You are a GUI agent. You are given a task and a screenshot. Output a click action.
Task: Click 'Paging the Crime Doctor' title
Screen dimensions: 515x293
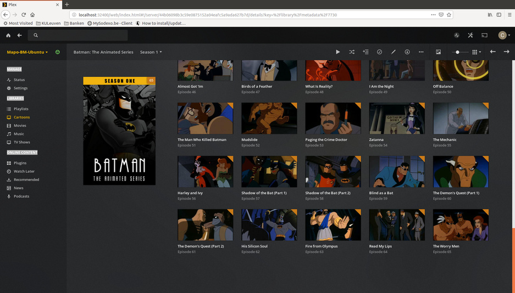pos(326,140)
